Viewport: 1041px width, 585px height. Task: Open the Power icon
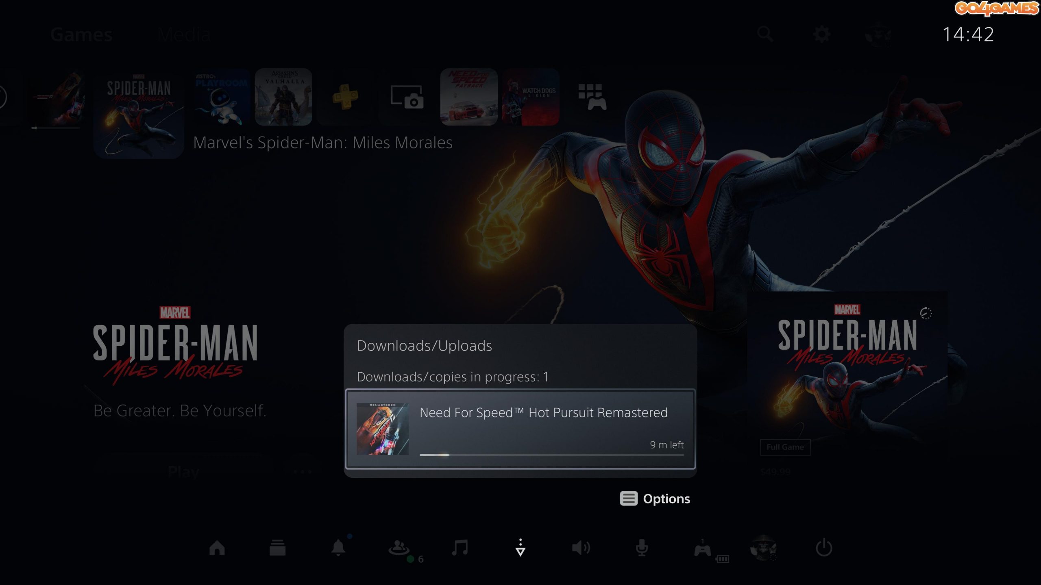point(824,548)
